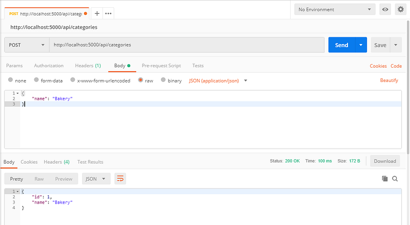The width and height of the screenshot is (410, 225).
Task: Select the form-data radio button
Action: 36,80
